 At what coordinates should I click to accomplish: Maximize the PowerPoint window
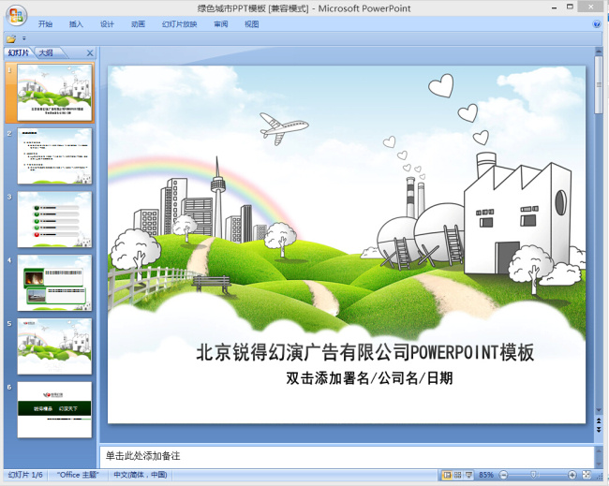tap(570, 7)
